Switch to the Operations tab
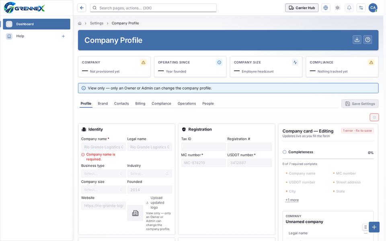Screen dimensions: 386x241 click(x=187, y=104)
